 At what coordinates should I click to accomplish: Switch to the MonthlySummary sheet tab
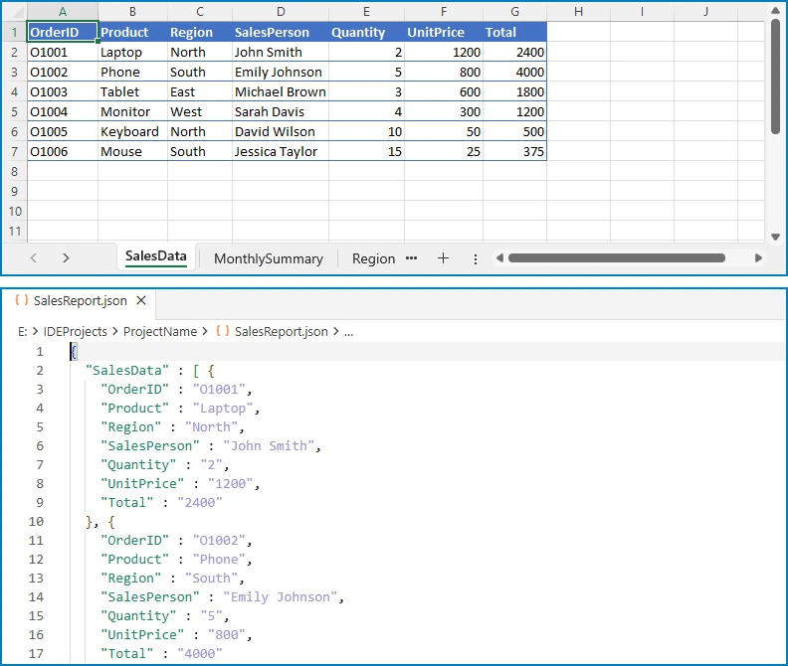269,258
